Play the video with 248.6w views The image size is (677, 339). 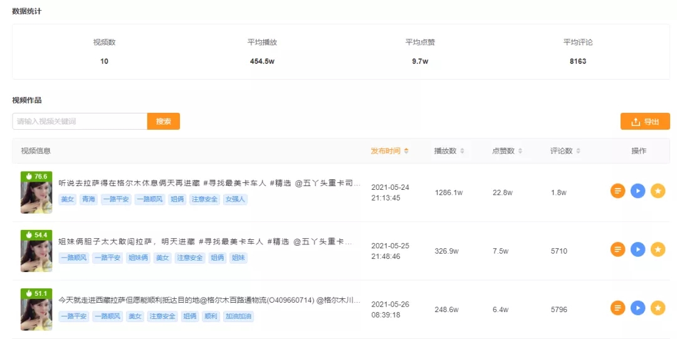click(638, 308)
